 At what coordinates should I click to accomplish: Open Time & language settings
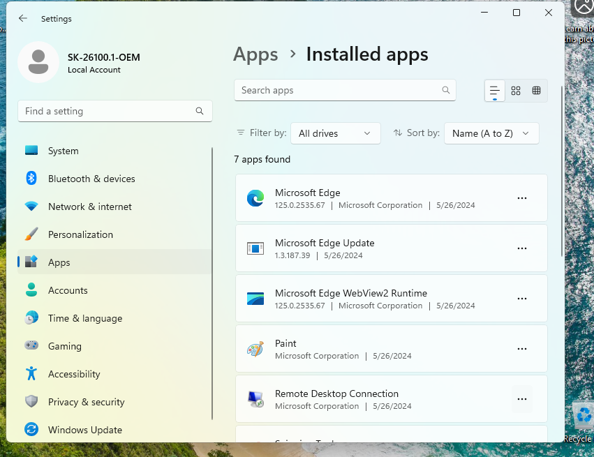(x=114, y=318)
